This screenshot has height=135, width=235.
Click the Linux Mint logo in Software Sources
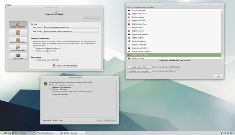tap(55, 11)
